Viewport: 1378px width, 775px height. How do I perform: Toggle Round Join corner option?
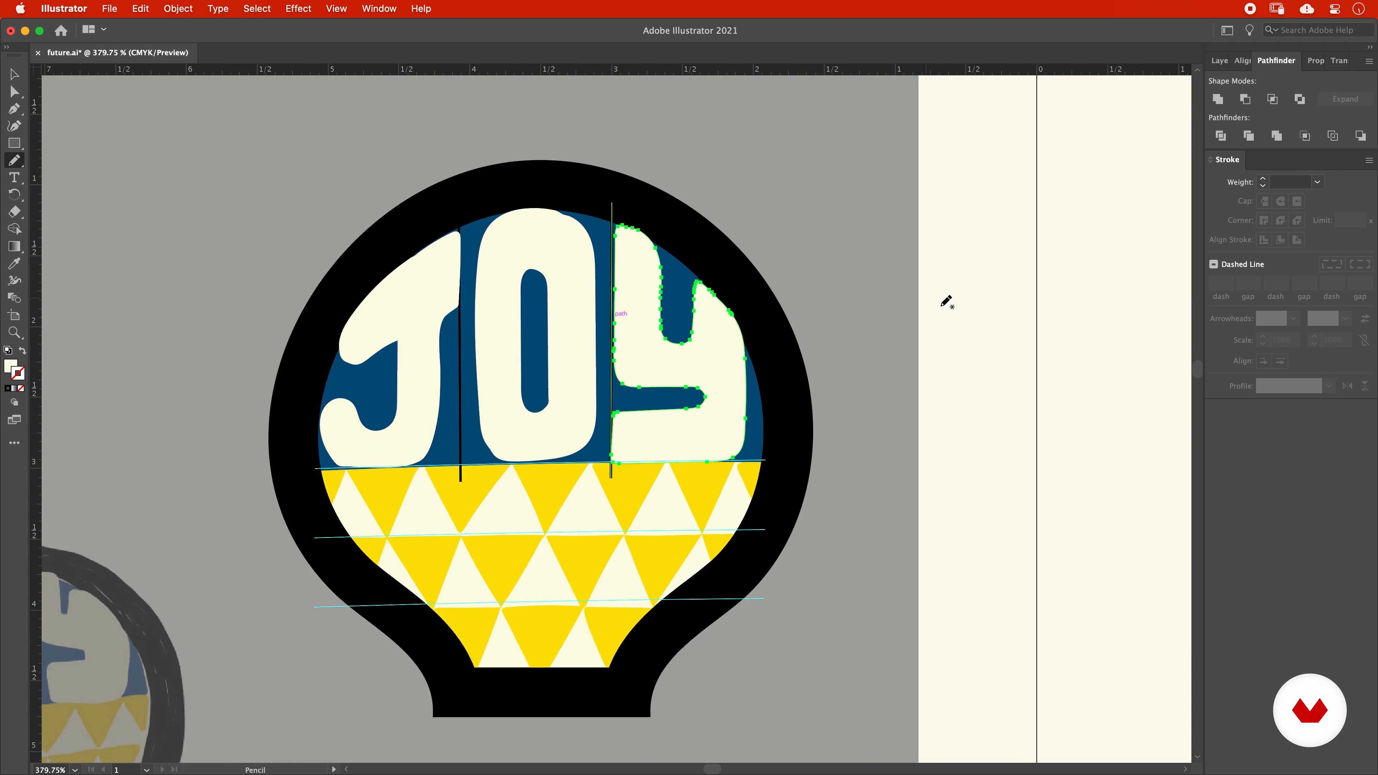coord(1281,220)
